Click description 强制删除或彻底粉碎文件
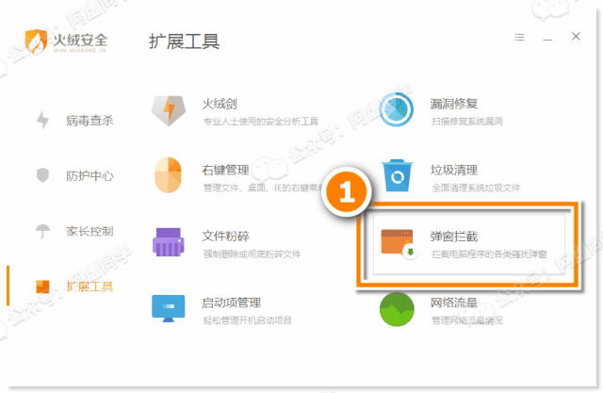 [252, 254]
